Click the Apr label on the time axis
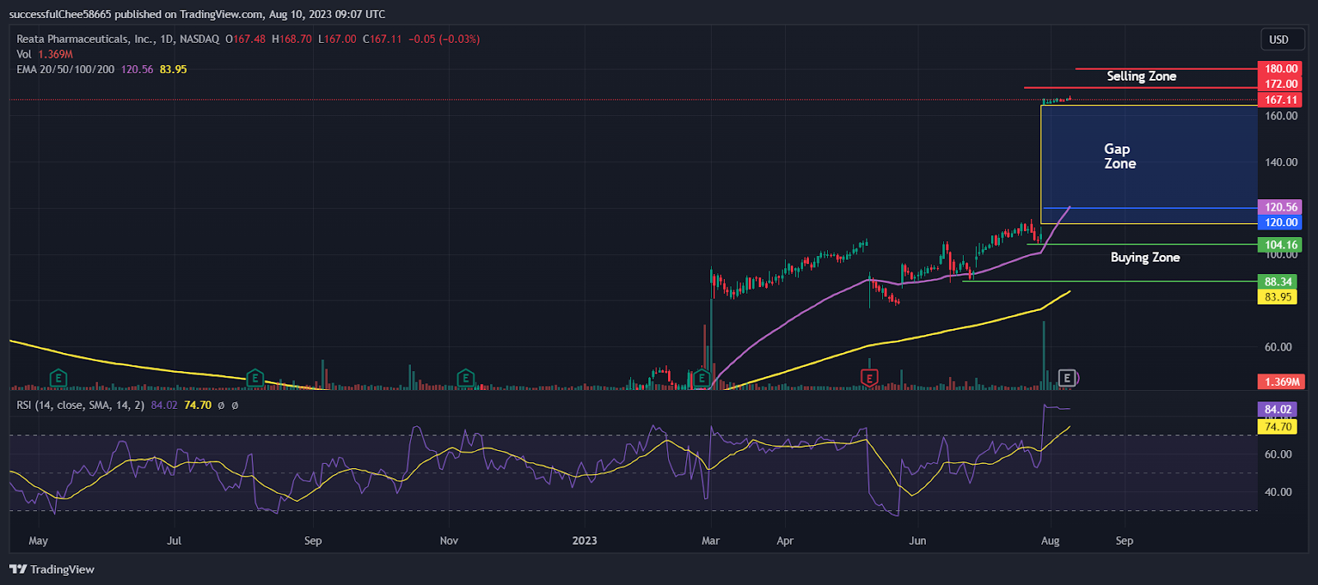Image resolution: width=1318 pixels, height=585 pixels. (785, 541)
